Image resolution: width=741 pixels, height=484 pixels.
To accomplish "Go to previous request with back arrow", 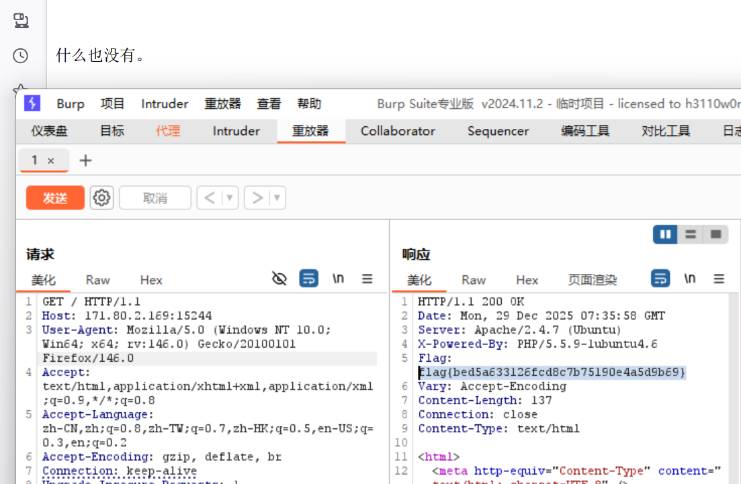I will tap(210, 198).
